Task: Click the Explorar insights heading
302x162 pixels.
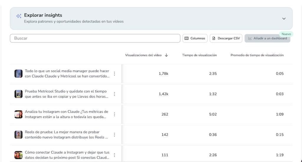Action: tap(43, 15)
